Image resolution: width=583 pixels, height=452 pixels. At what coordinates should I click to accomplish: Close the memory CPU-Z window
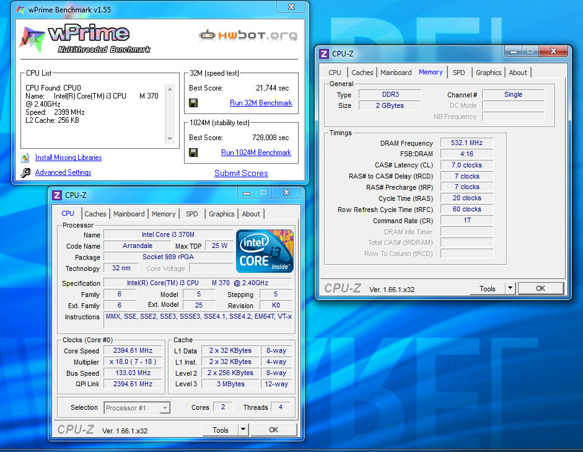point(553,51)
